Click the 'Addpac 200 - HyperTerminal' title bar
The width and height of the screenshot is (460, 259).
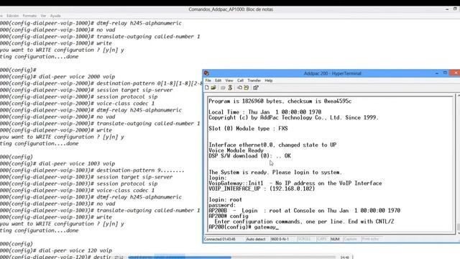click(332, 73)
